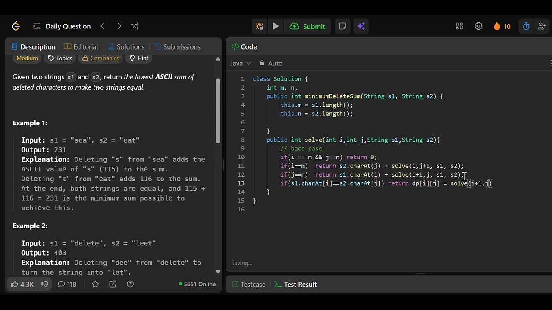552x310 pixels.
Task: Show the Hint tag
Action: click(x=139, y=58)
